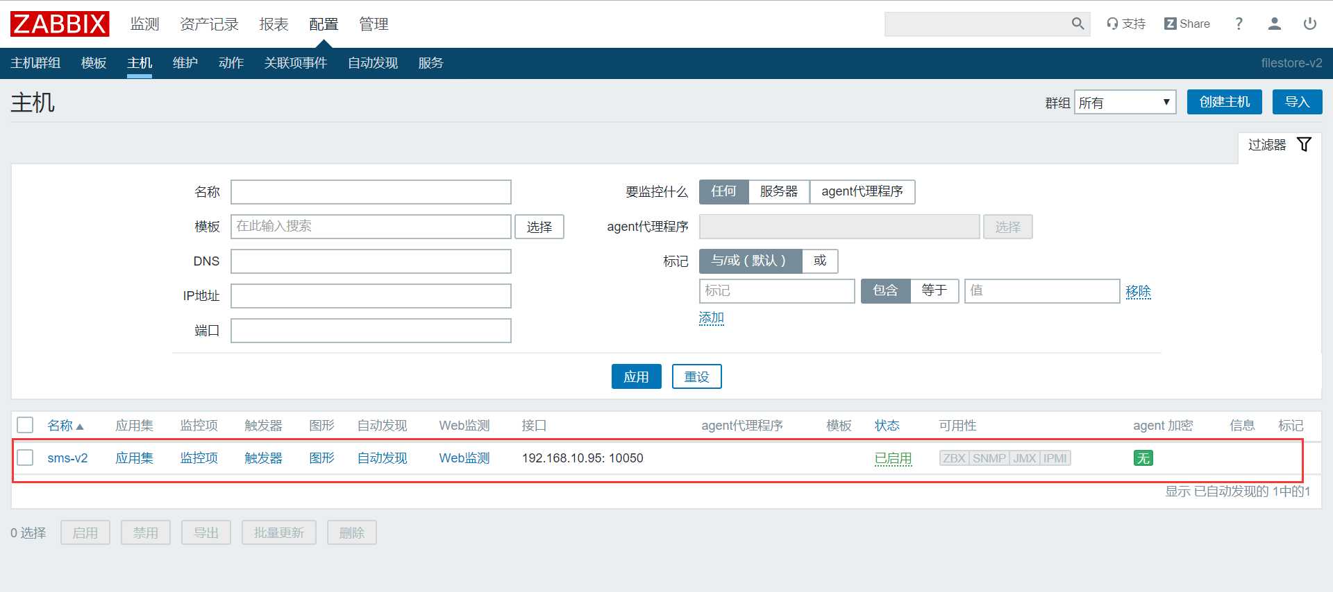Go to 服务 submenu
Screen dimensions: 1333x592
(x=430, y=63)
